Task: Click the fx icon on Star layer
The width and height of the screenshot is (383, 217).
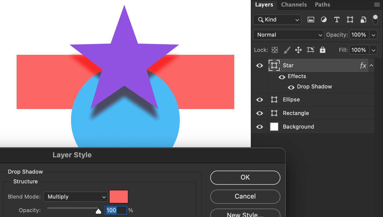Action: [x=363, y=65]
